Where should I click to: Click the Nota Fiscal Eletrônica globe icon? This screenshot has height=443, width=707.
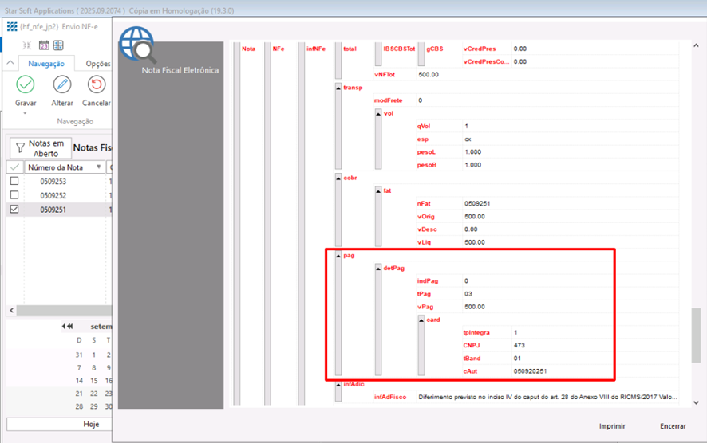coord(137,45)
